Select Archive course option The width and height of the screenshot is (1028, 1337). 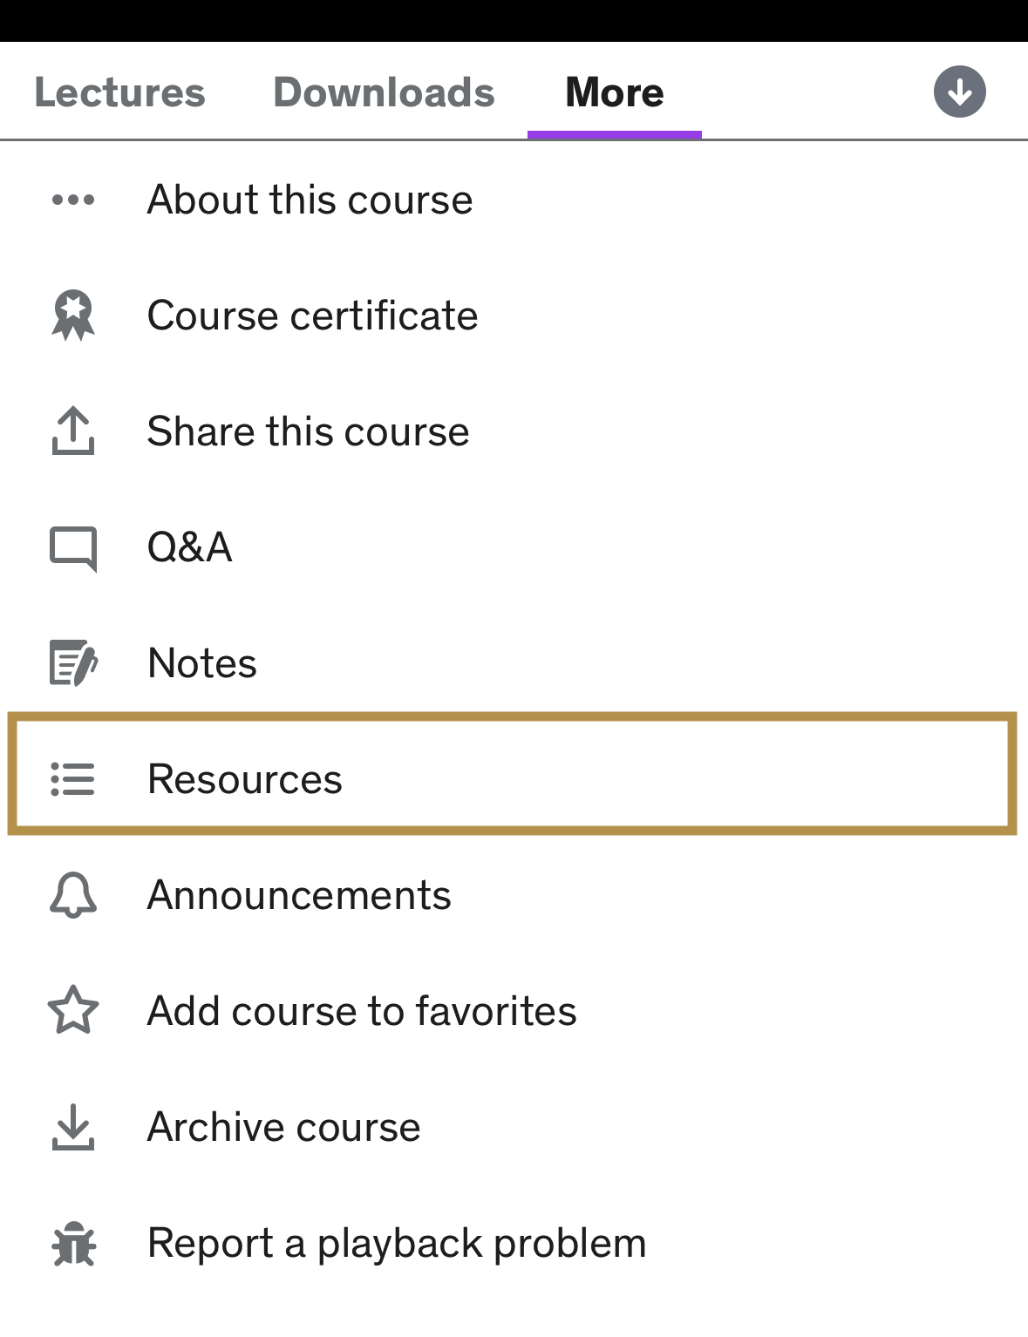point(283,1127)
